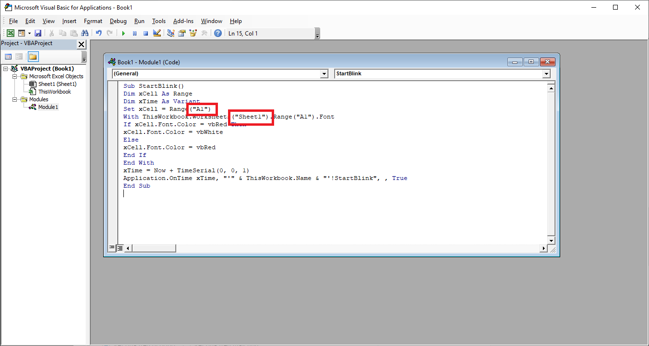Open the Object Browser icon
649x346 pixels.
coord(193,33)
